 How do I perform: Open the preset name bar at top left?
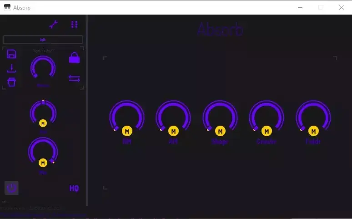pos(43,40)
